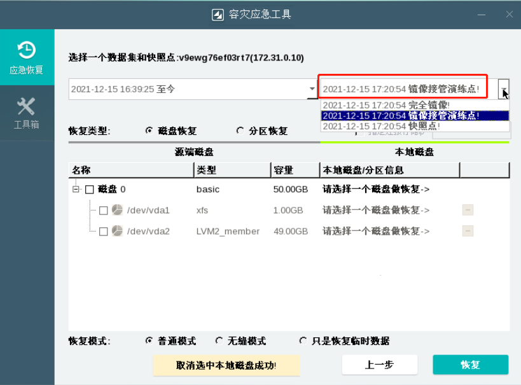
Task: Click the 上一步 (Previous) button
Action: coord(379,365)
